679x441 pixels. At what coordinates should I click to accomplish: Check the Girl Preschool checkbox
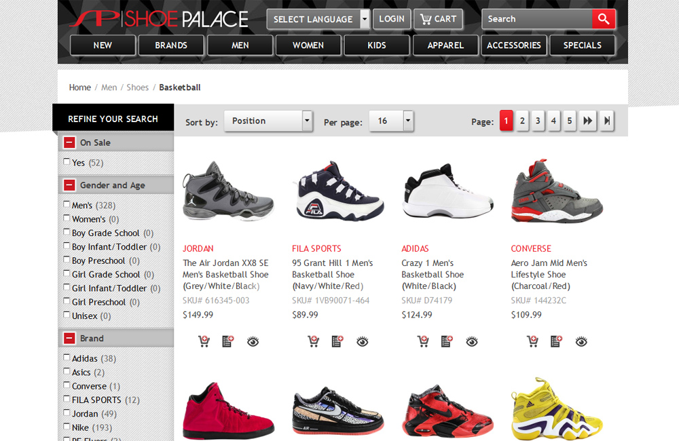67,301
